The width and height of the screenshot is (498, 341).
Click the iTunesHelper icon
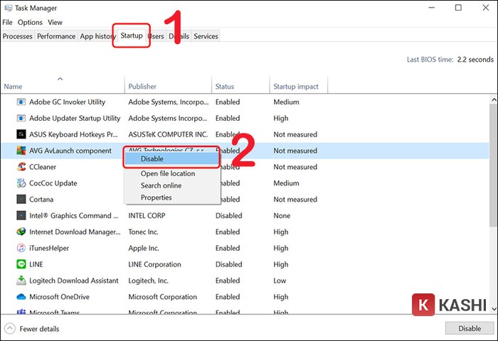tap(21, 248)
